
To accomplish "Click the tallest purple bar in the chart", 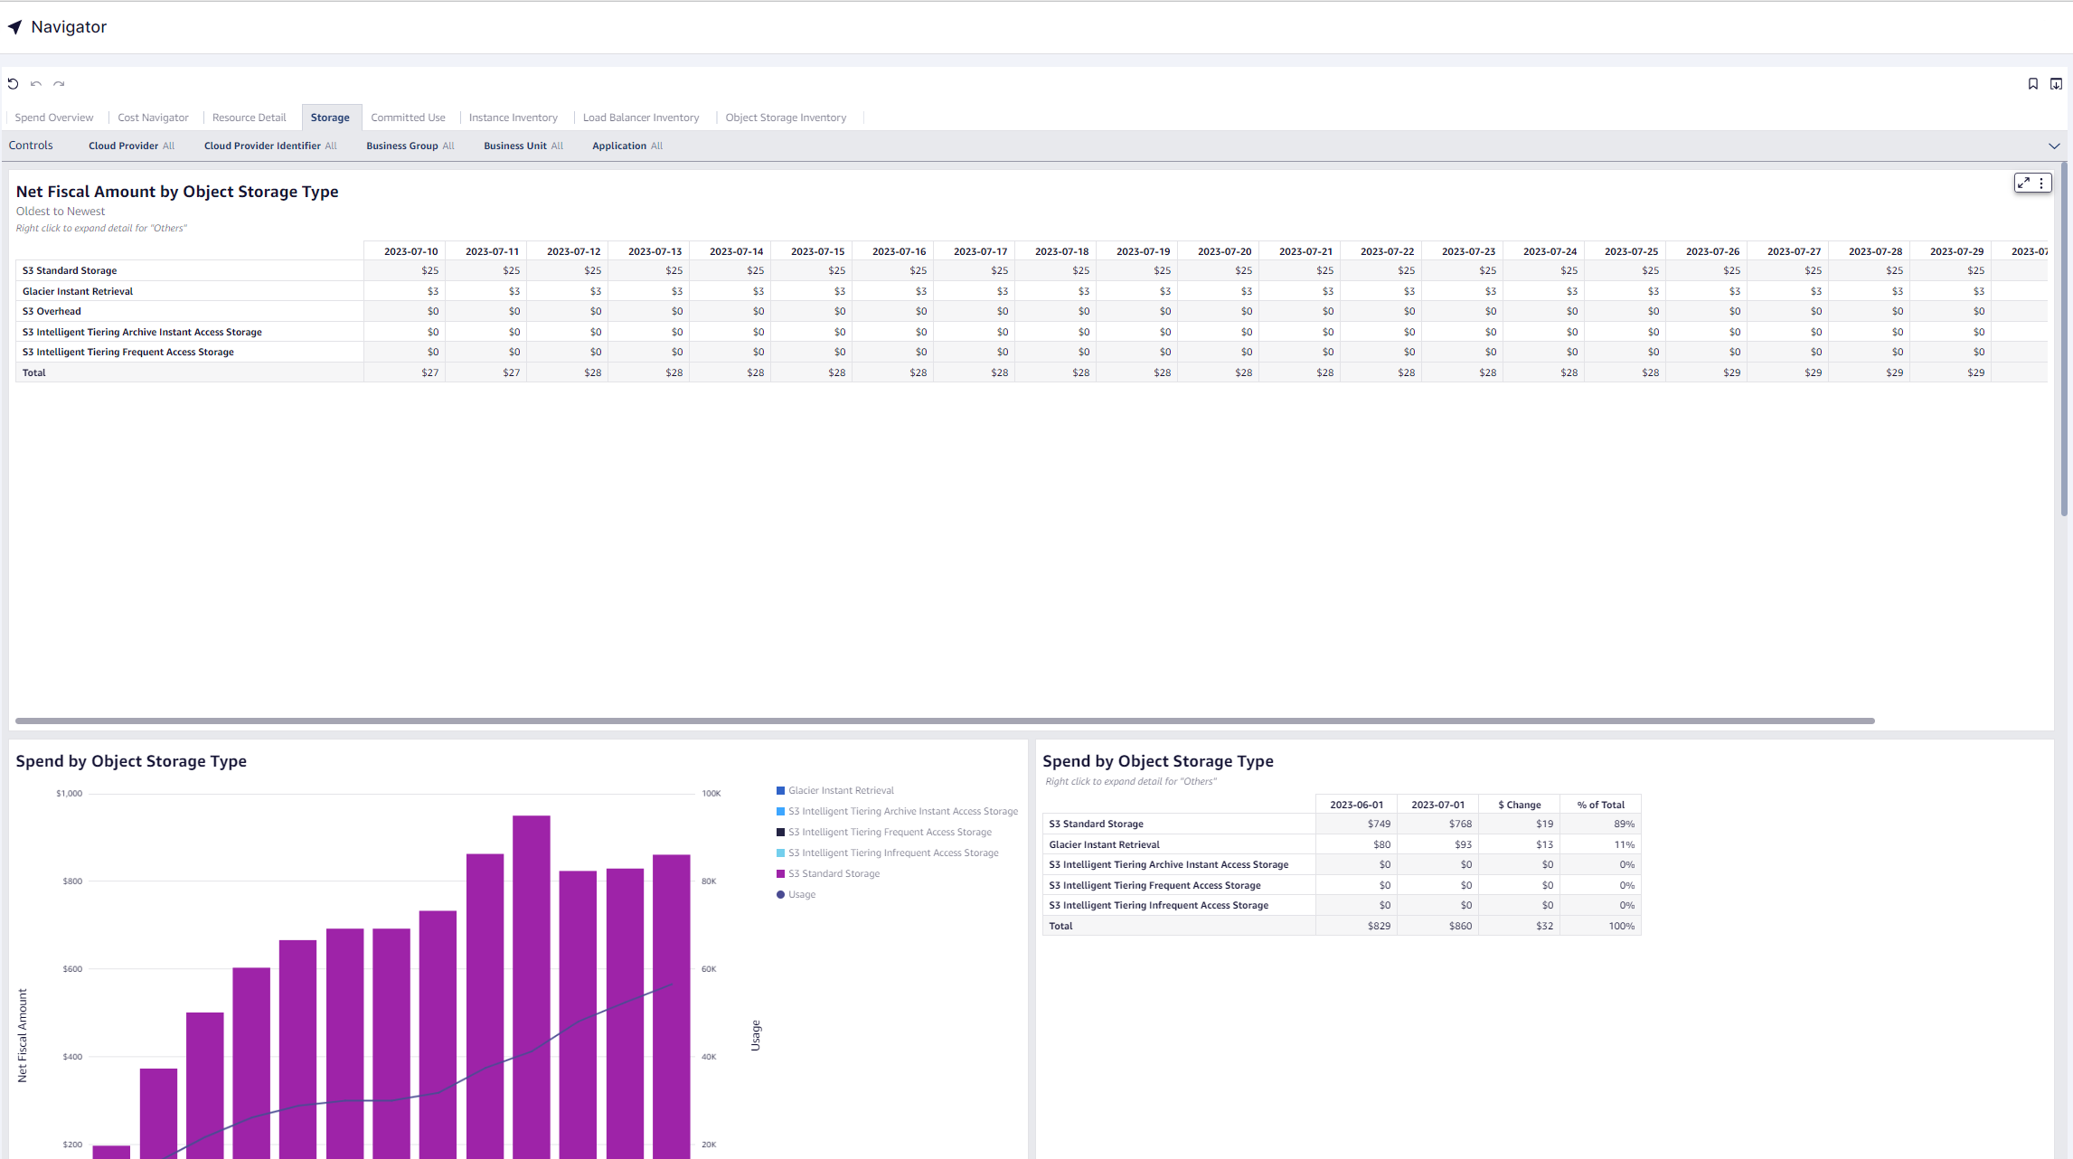I will (532, 987).
